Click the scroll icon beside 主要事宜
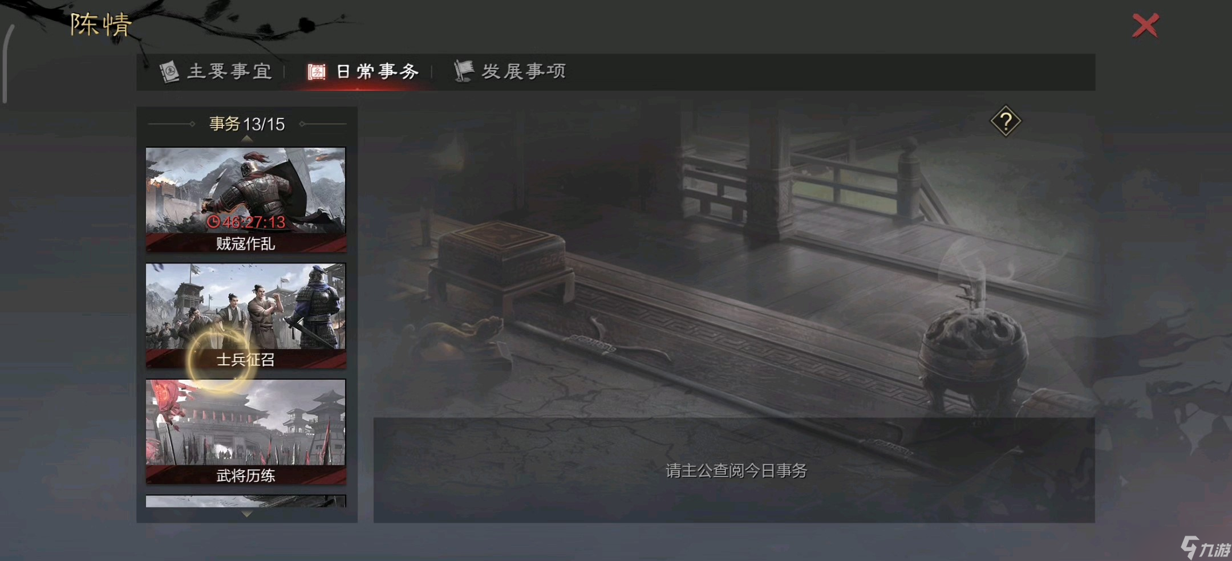The width and height of the screenshot is (1232, 561). (x=169, y=72)
